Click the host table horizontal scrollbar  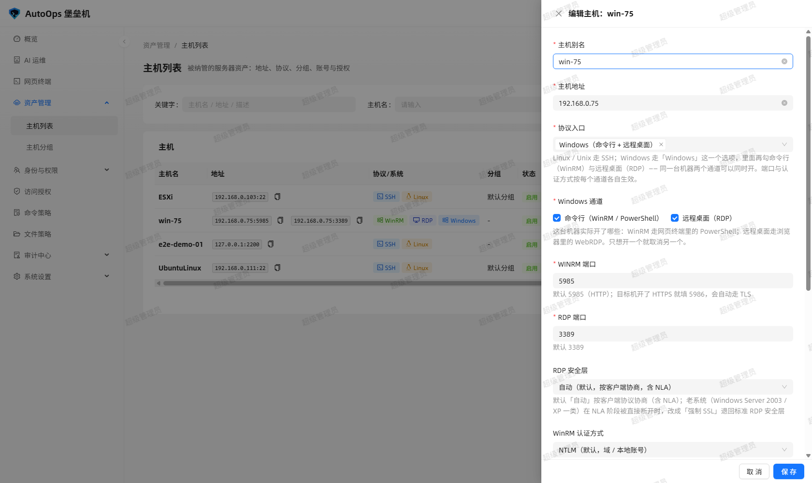(352, 283)
